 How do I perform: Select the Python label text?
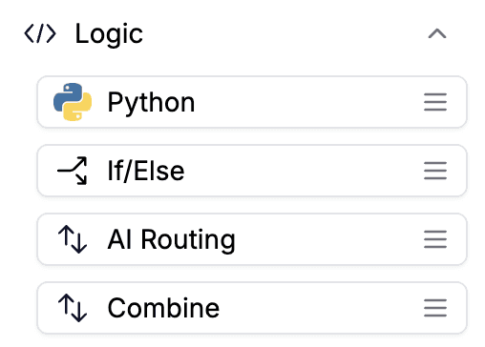(151, 104)
